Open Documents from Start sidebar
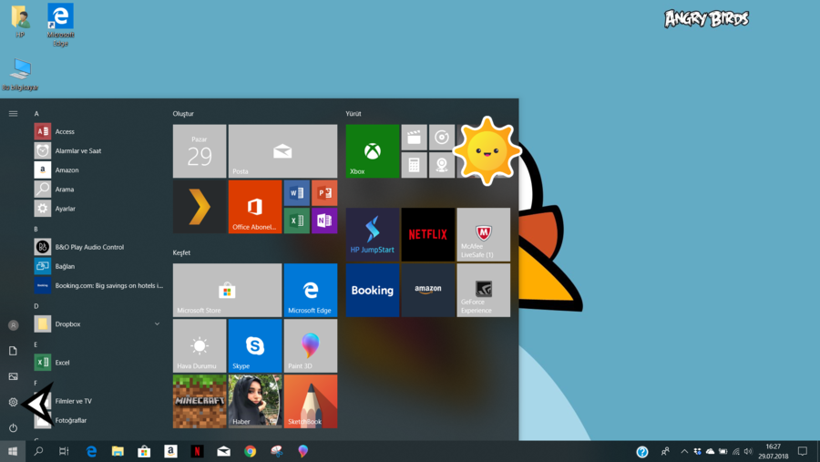Viewport: 820px width, 462px height. (x=13, y=351)
